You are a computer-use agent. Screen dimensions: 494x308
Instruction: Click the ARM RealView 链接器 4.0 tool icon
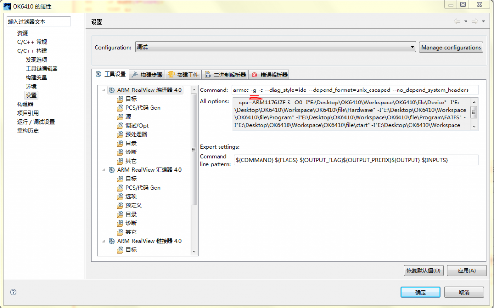111,241
